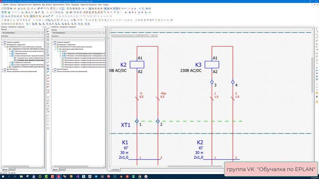Open the Сервисные программы menu
This screenshot has height=179, width=319.
coord(89,4)
